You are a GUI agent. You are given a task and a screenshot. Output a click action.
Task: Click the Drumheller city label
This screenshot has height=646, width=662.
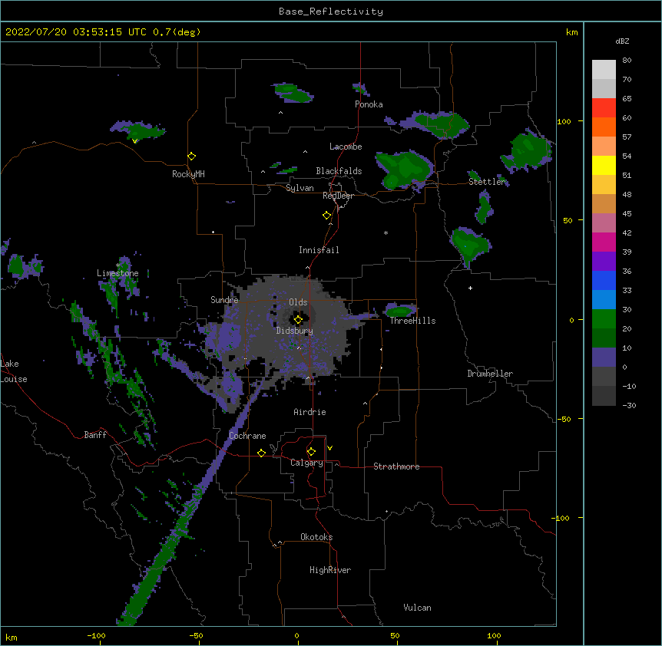pyautogui.click(x=490, y=374)
